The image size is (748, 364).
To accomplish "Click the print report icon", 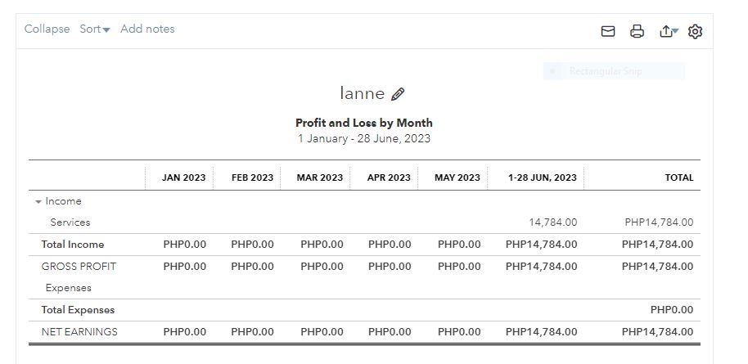I will (x=637, y=32).
